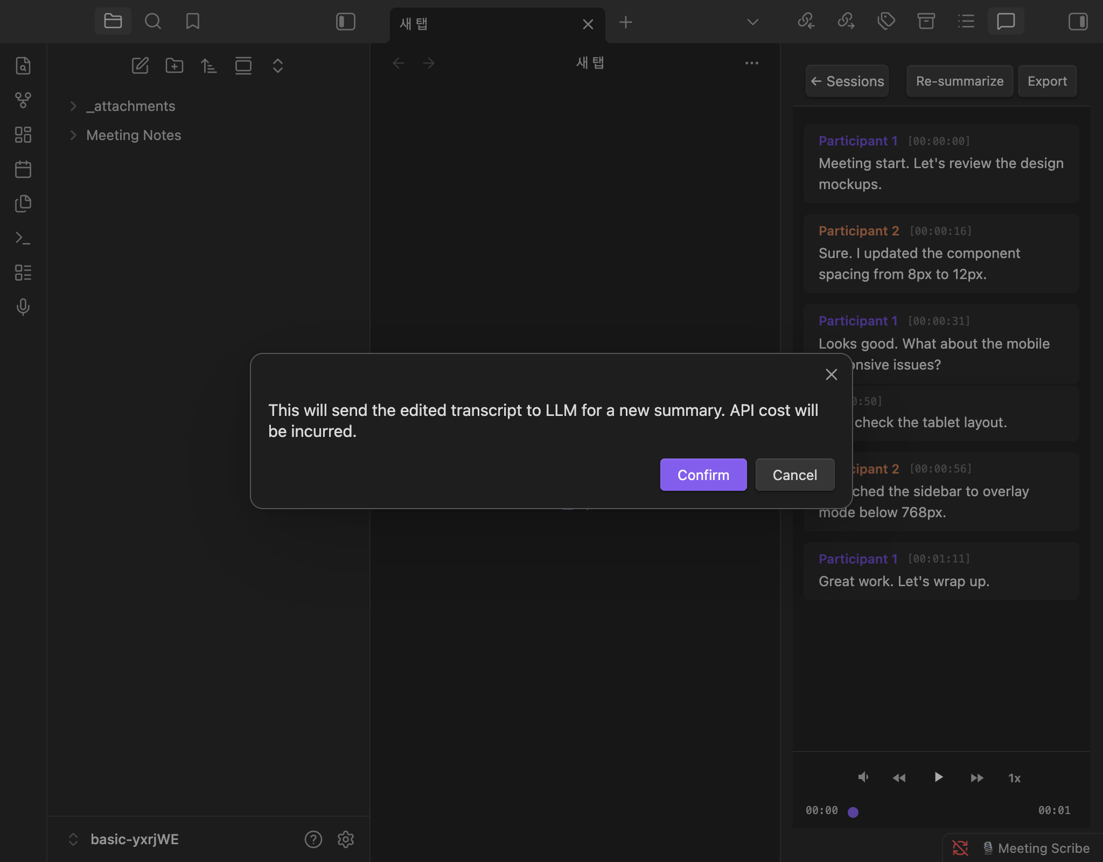Open the calendar icon in ribbon

pyautogui.click(x=23, y=169)
